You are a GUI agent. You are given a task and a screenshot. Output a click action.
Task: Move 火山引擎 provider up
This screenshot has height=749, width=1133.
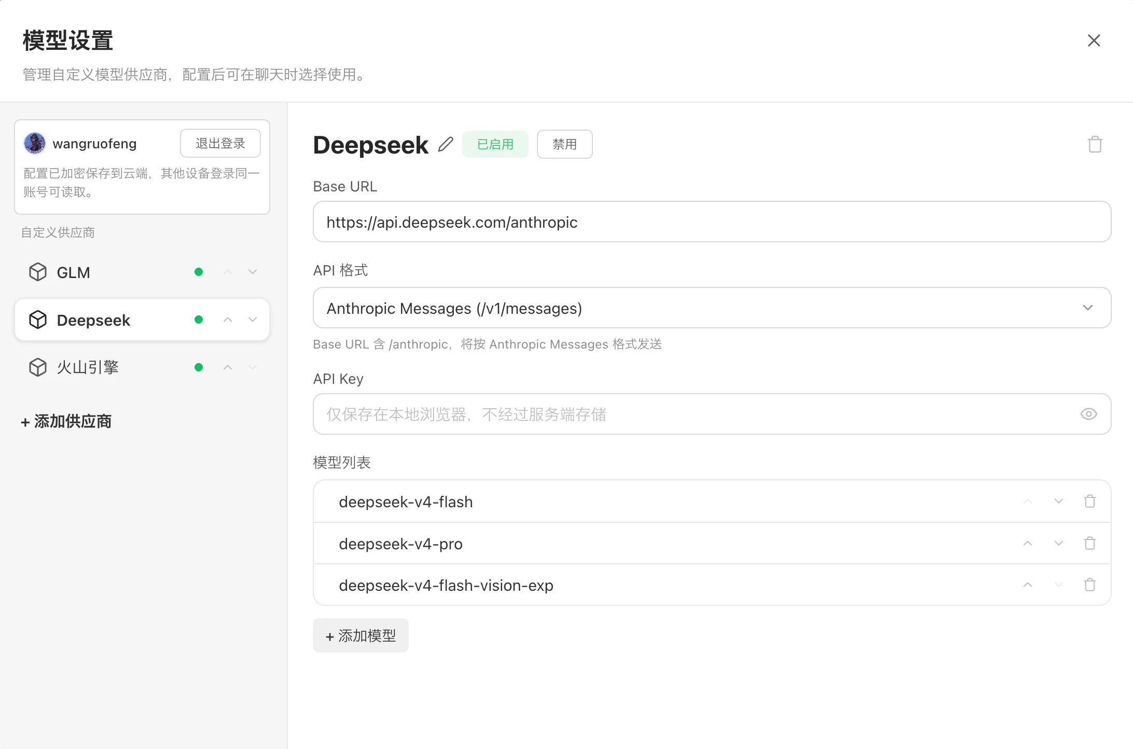tap(228, 367)
